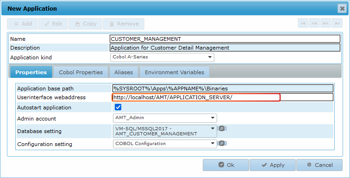
Task: Expand the Application kind dropdown
Action: tap(162, 57)
